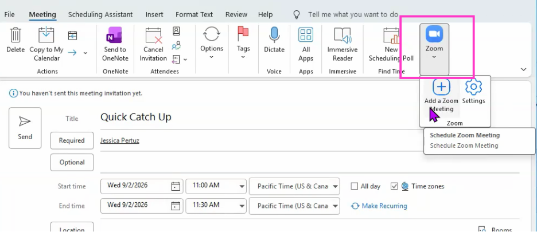The width and height of the screenshot is (537, 232).
Task: Switch to Scheduling Assistant tab
Action: click(x=100, y=15)
